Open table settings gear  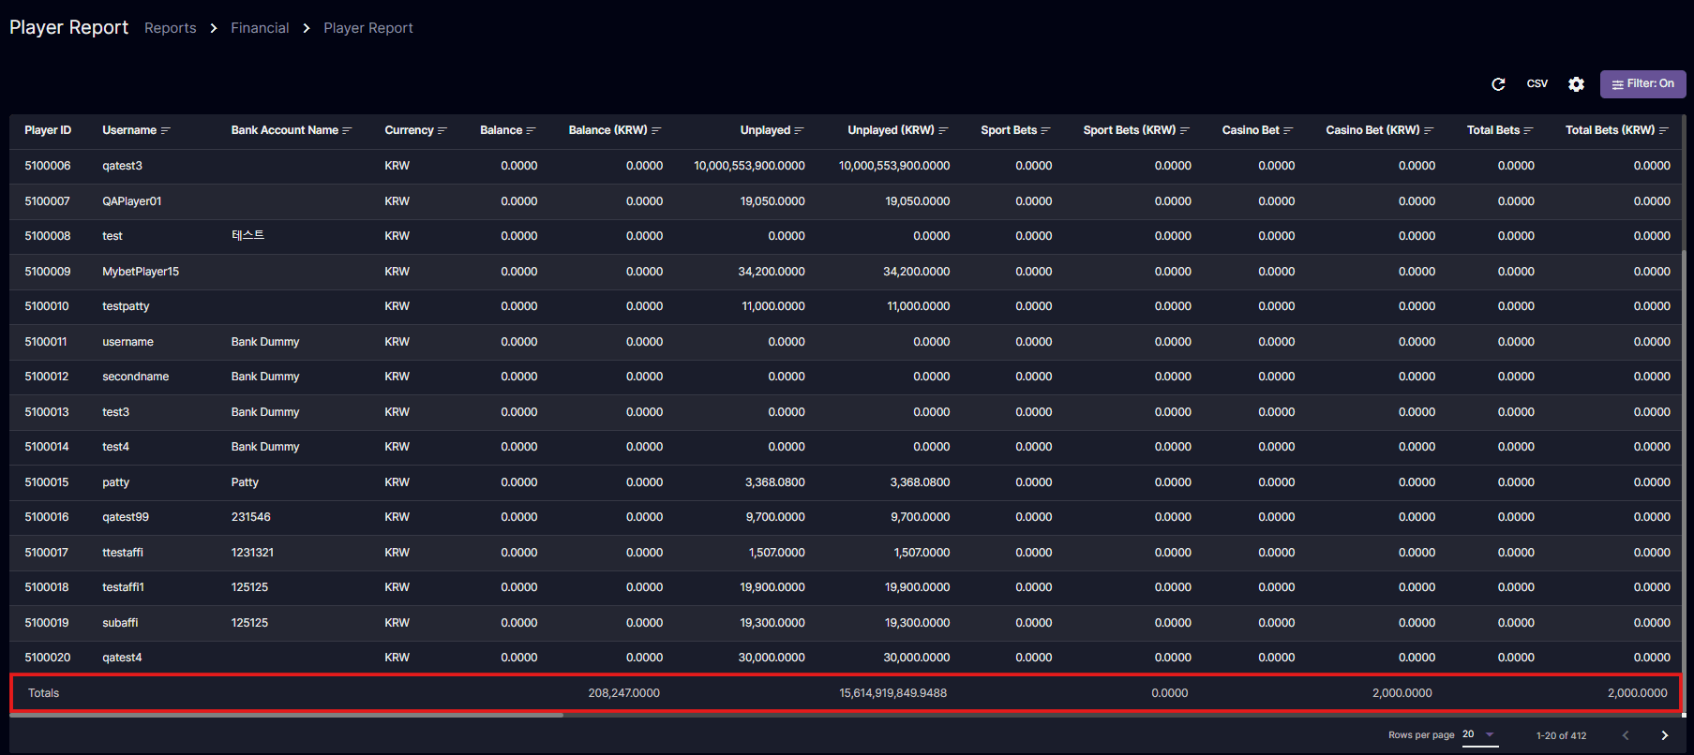[1576, 84]
